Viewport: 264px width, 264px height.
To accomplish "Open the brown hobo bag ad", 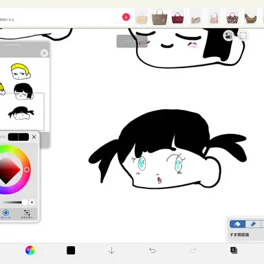I will 250,19.
